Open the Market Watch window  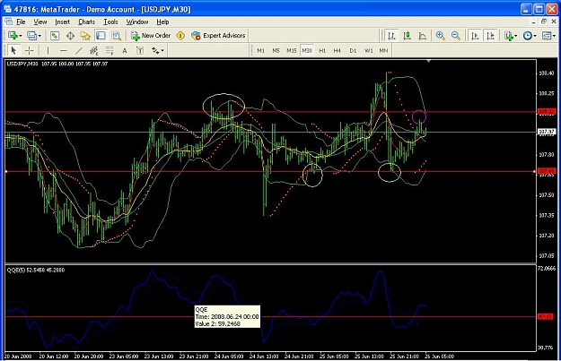[x=55, y=36]
